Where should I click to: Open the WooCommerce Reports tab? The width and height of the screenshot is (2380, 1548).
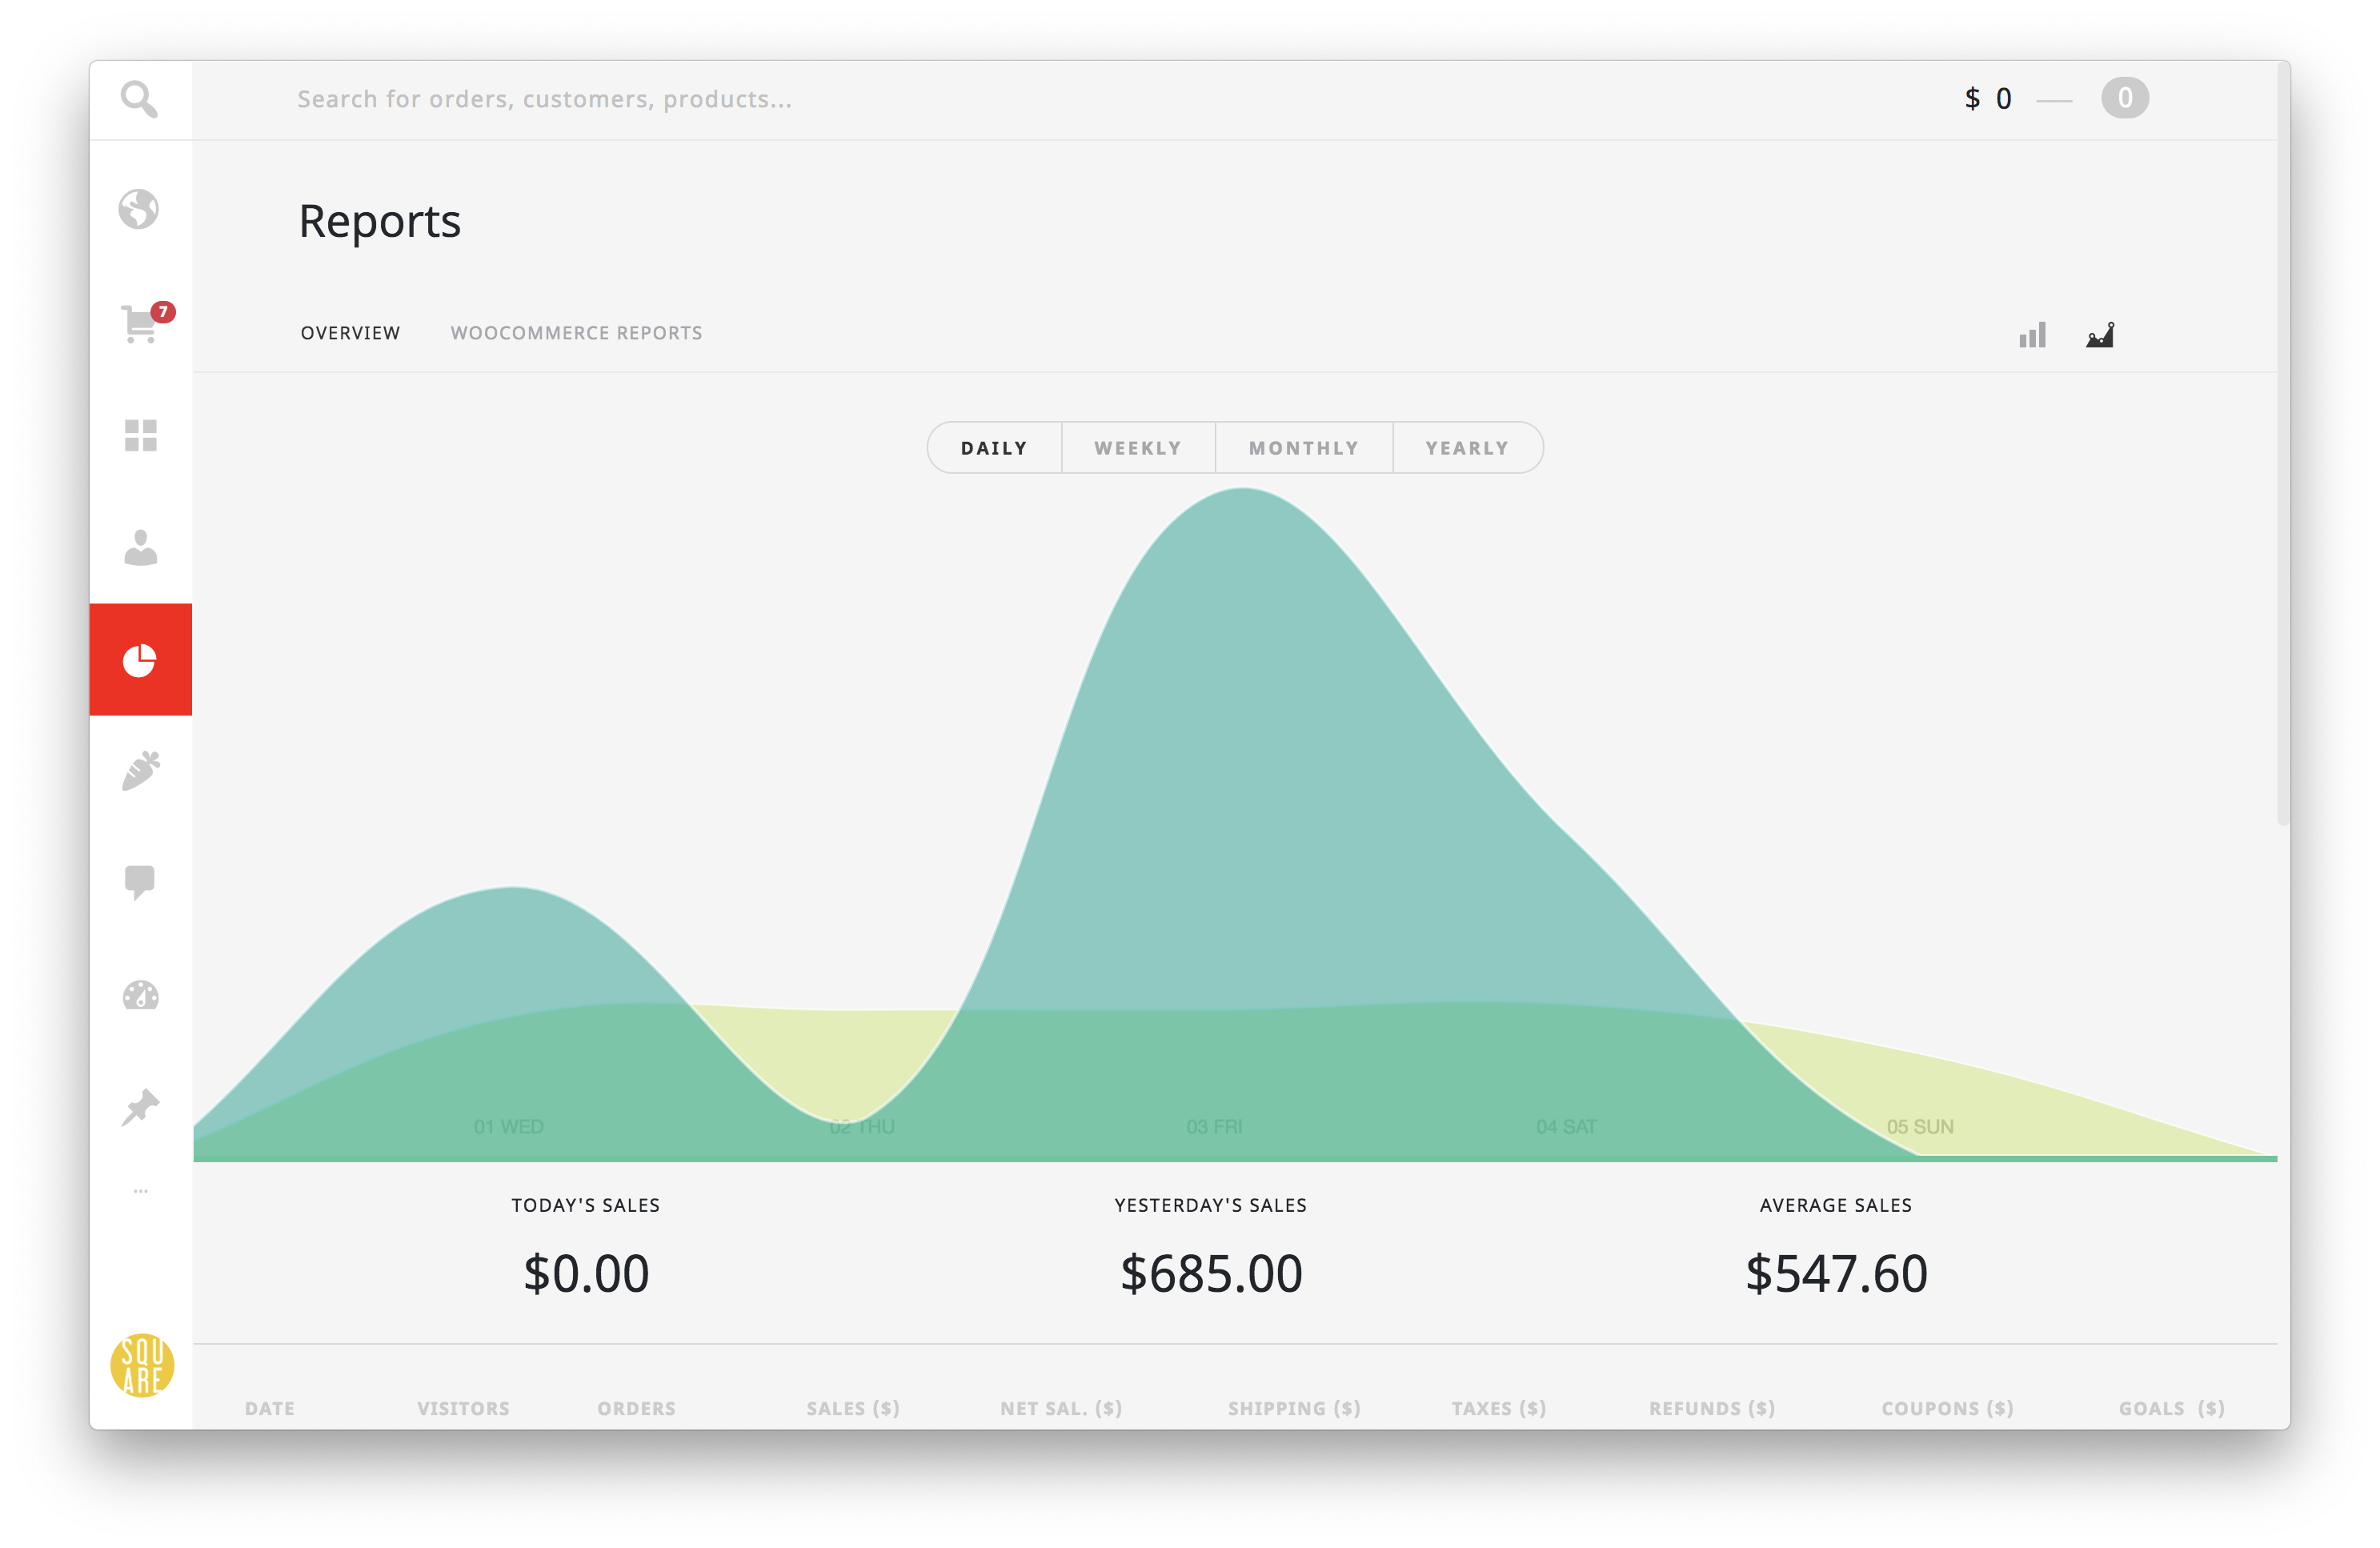point(576,333)
